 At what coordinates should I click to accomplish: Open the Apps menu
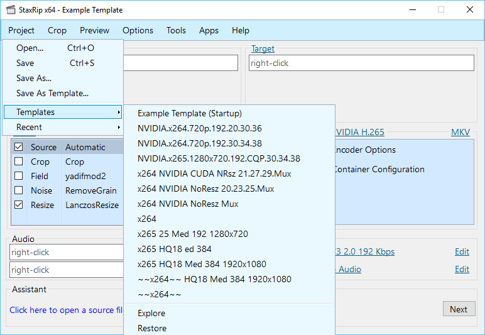209,30
